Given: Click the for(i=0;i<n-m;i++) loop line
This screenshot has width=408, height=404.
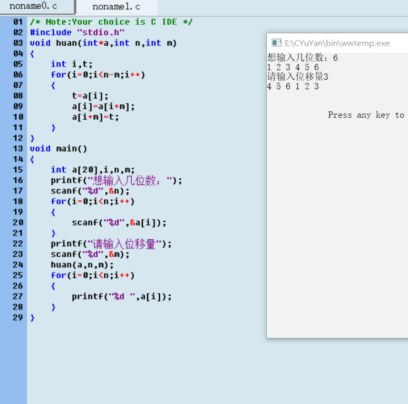Looking at the screenshot, I should [x=98, y=75].
